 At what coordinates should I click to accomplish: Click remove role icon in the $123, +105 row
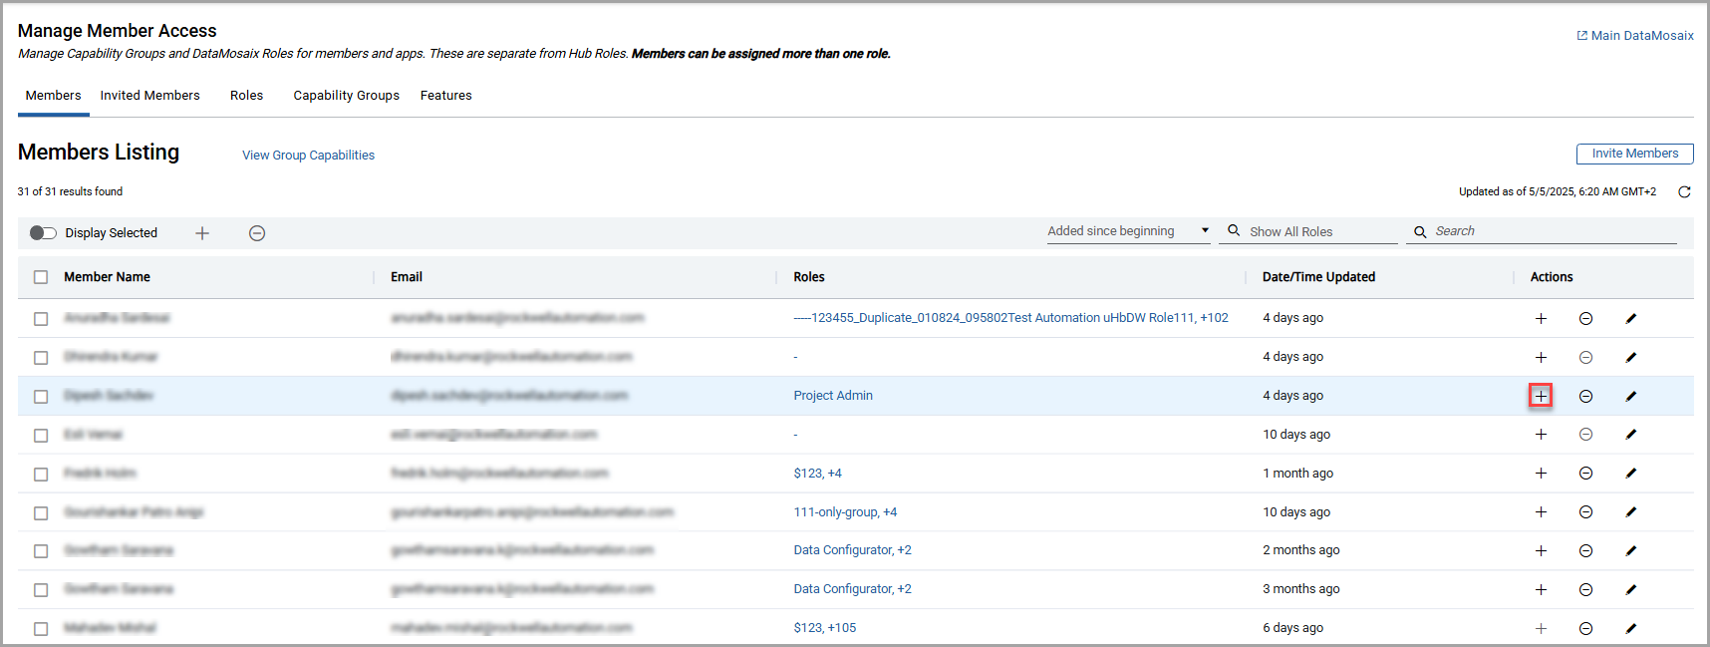(x=1585, y=628)
